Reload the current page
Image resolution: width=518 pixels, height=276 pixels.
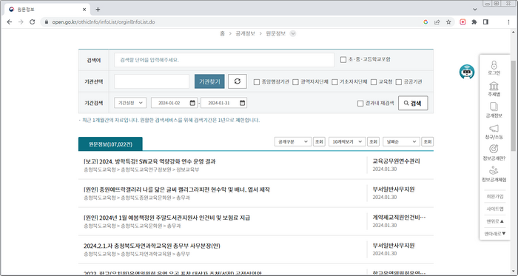(x=32, y=22)
